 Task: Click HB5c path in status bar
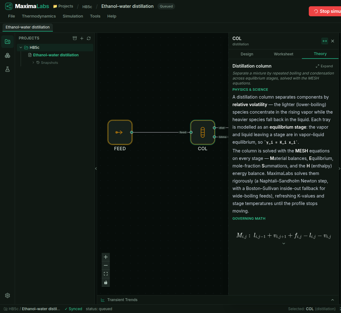click(13, 309)
